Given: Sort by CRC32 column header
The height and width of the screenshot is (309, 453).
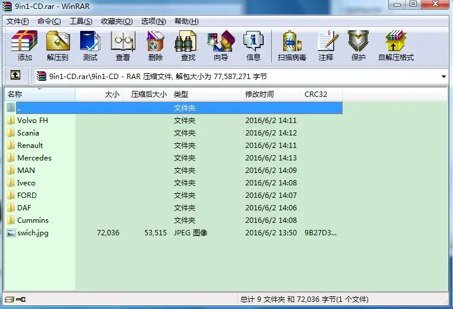Looking at the screenshot, I should point(322,94).
